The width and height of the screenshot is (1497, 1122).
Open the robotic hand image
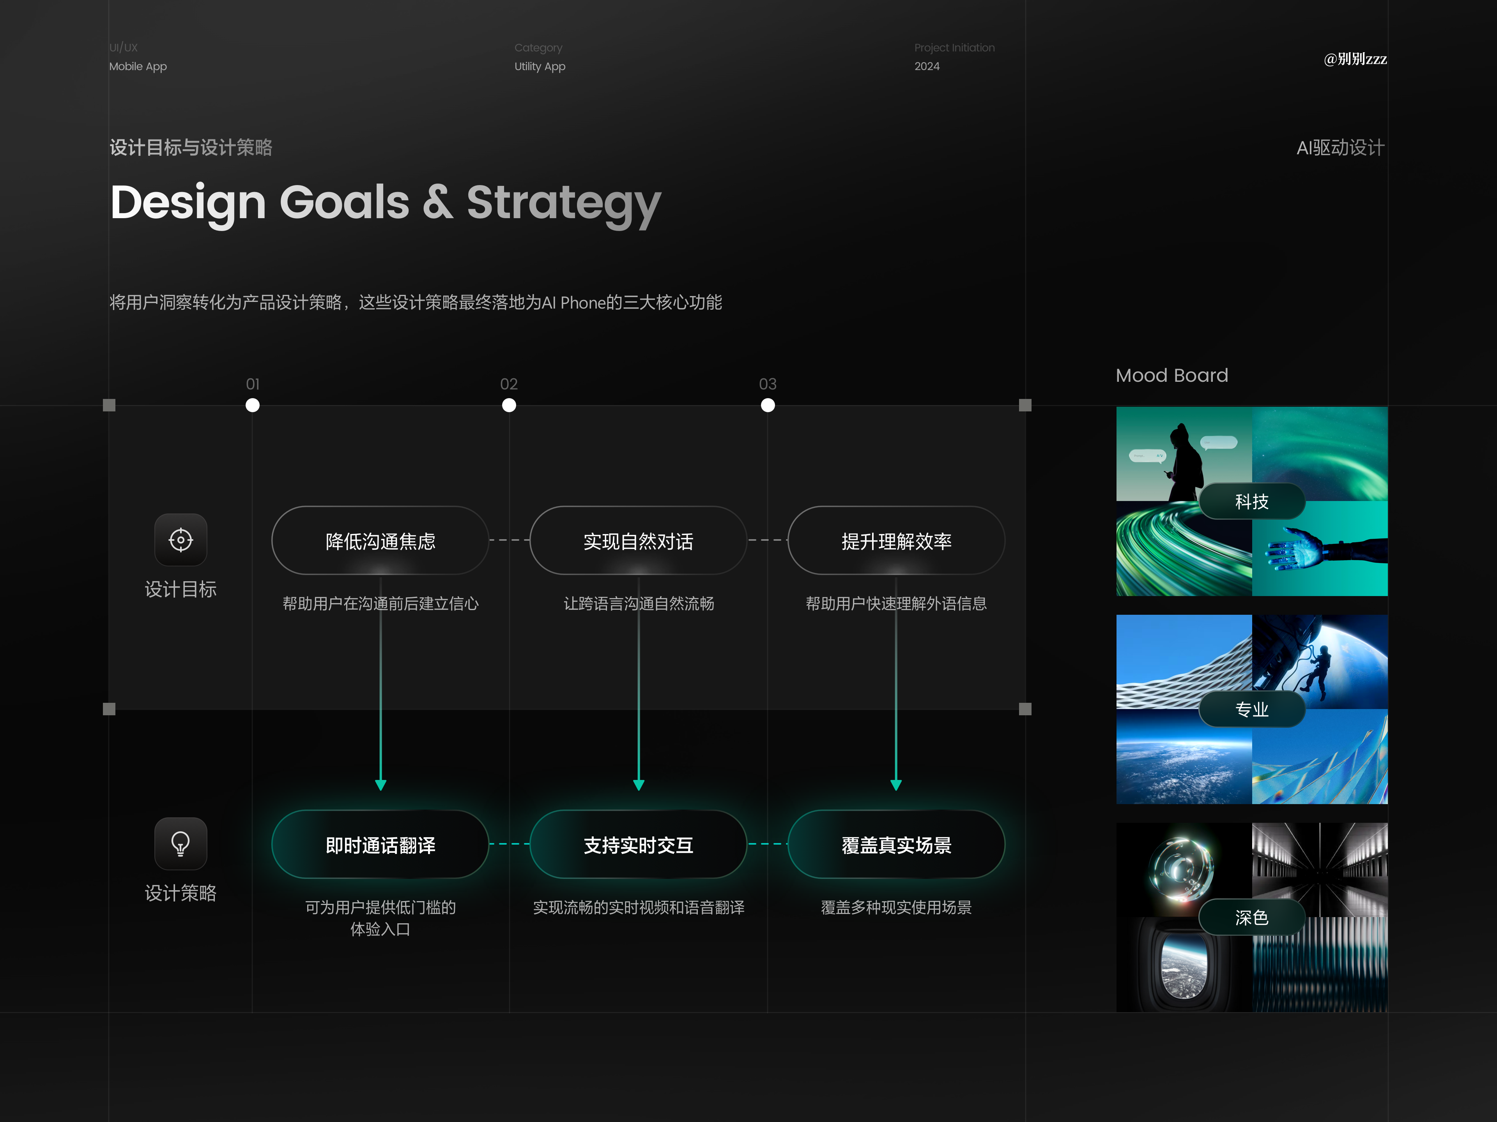coord(1320,549)
